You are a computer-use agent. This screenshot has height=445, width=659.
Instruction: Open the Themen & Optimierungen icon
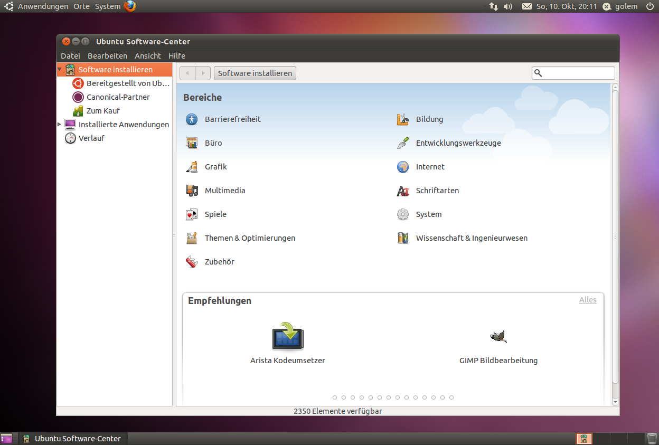point(192,238)
